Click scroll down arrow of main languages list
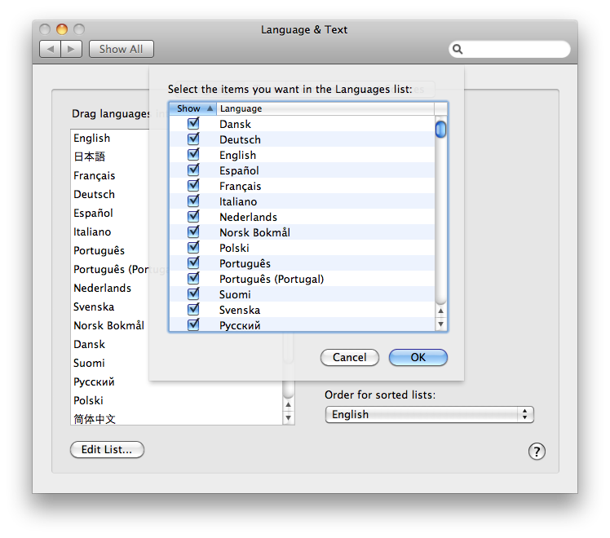Screen dimensions: 610x538 tap(288, 418)
